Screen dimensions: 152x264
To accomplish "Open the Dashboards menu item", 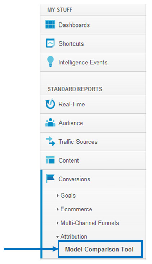I will (74, 25).
